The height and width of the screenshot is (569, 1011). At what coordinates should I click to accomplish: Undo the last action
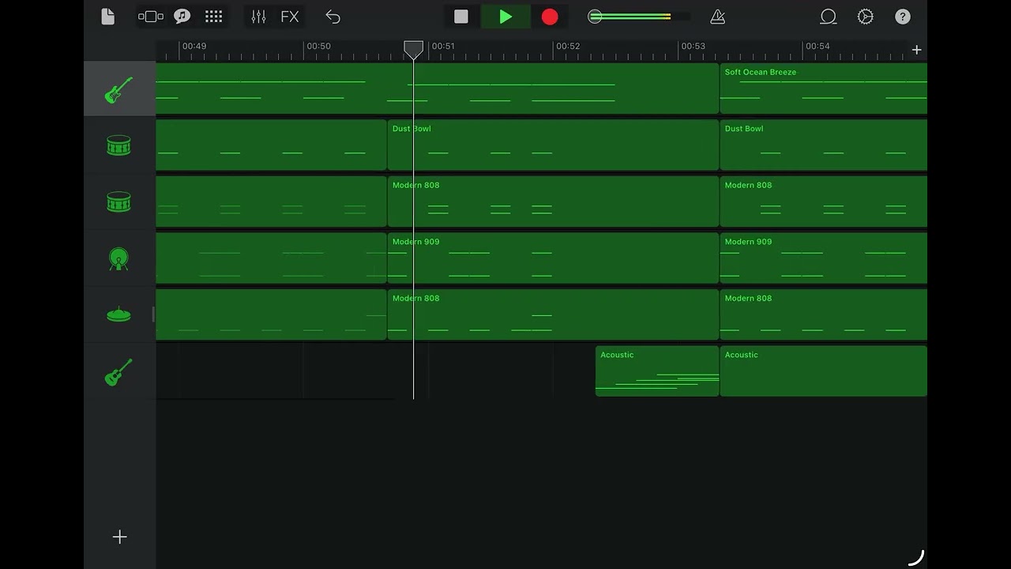pos(333,17)
